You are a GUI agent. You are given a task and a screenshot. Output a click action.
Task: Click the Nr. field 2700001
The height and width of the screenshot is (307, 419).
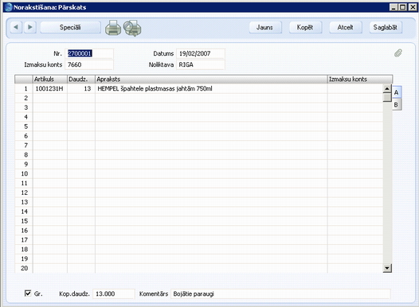pos(89,53)
